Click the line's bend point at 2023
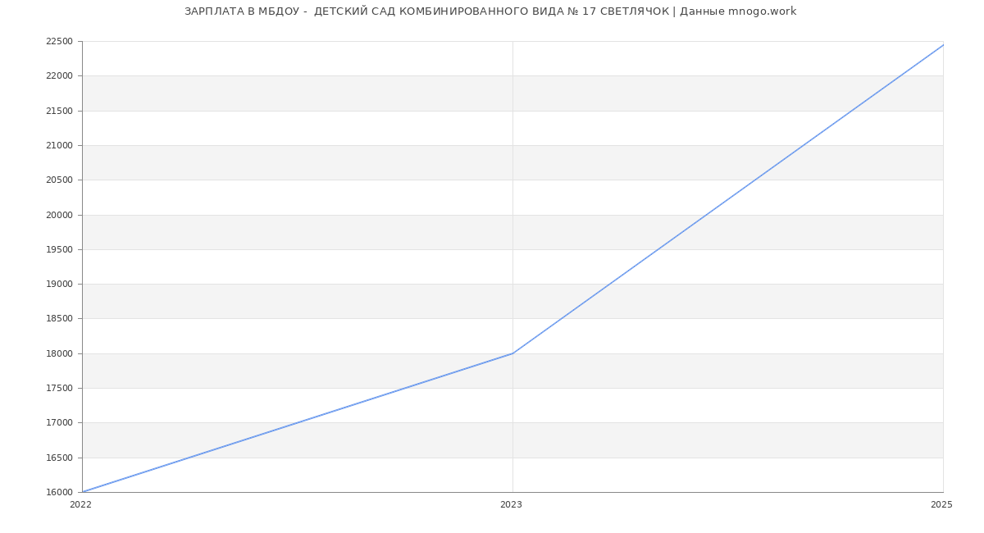This screenshot has width=984, height=533. pyautogui.click(x=512, y=353)
